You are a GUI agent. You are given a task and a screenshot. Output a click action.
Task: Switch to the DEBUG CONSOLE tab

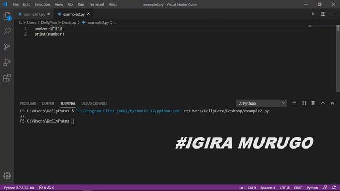(x=95, y=103)
